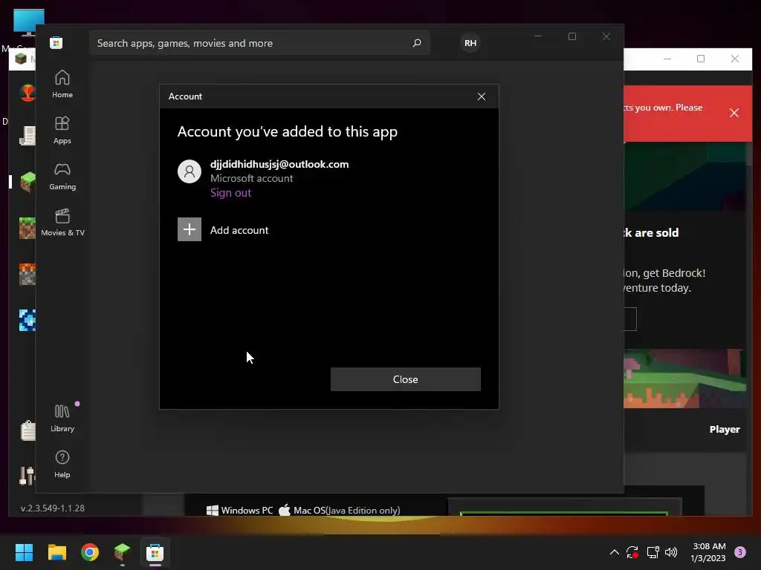Click launcher version v.2.3.549-1.1.28 text

(x=53, y=508)
